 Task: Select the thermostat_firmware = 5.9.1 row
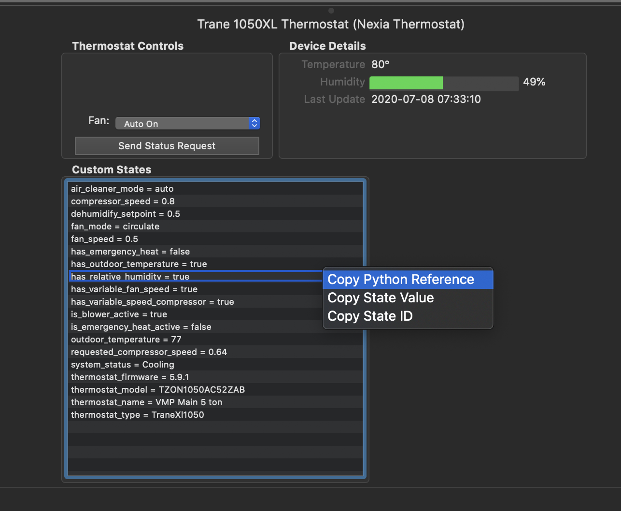pos(215,377)
